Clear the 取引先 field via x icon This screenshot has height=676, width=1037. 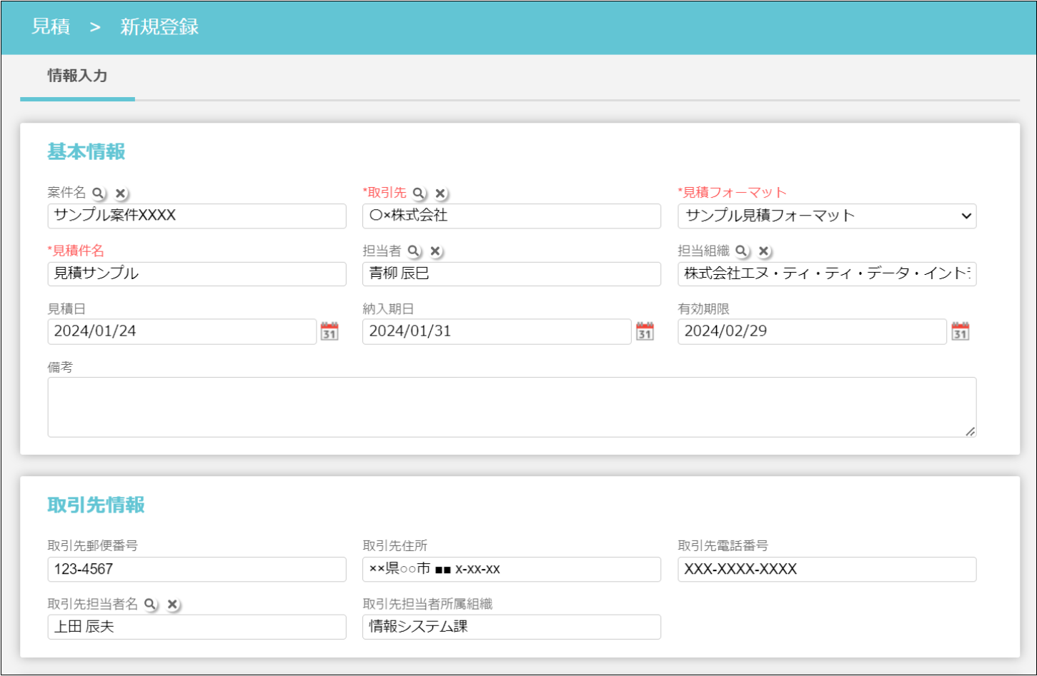coord(441,193)
